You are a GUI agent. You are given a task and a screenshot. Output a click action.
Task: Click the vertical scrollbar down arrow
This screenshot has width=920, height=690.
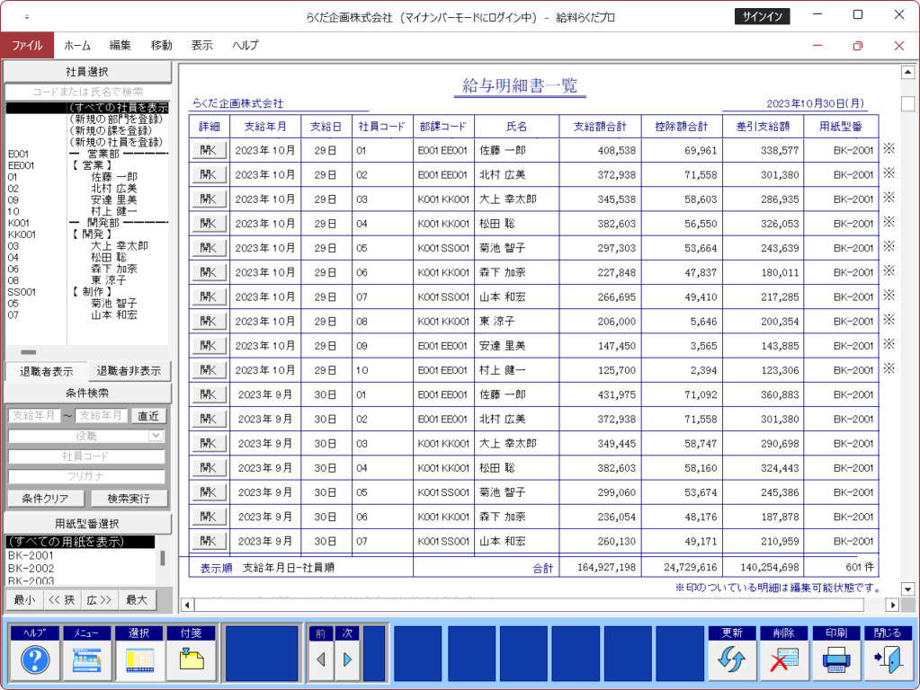pyautogui.click(x=907, y=589)
